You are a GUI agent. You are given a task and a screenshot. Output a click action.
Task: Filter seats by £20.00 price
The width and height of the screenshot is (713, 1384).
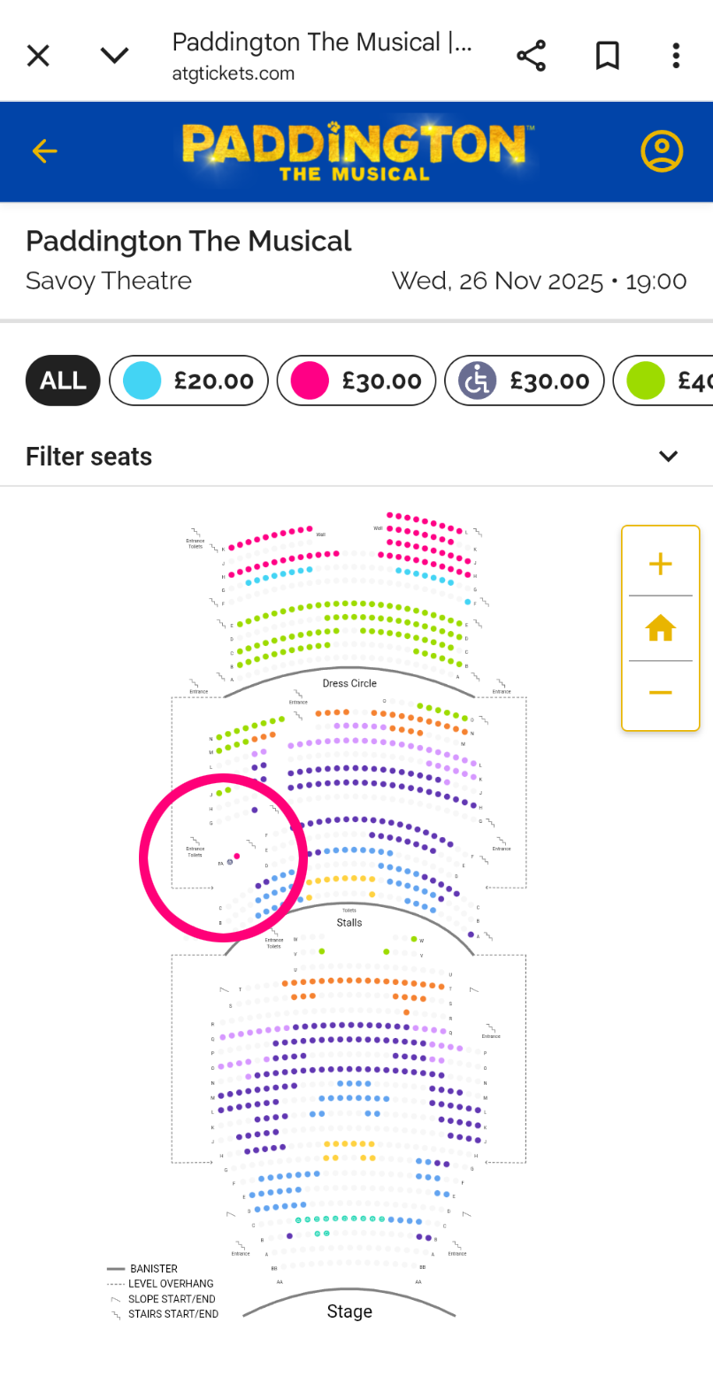(188, 381)
